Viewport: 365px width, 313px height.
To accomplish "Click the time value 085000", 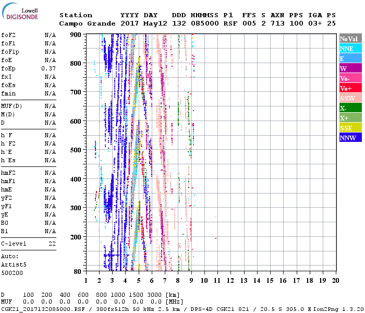I will click(205, 23).
